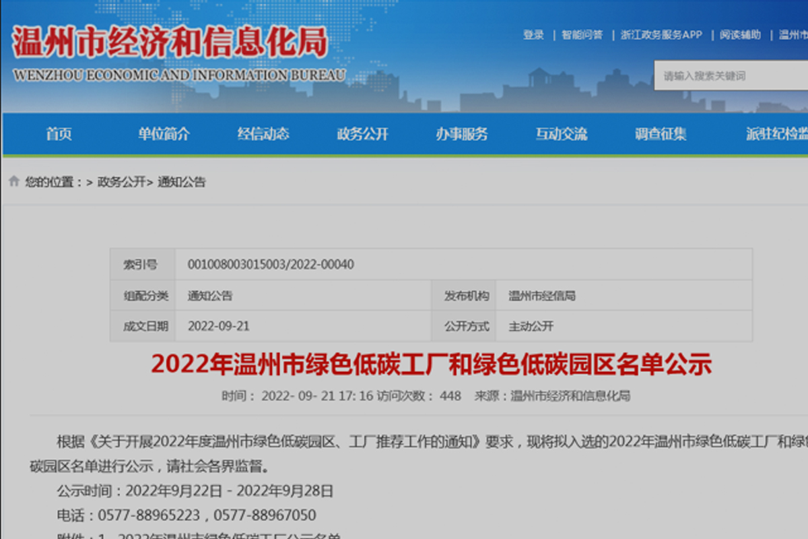This screenshot has width=808, height=539.
Task: Open the 单位简介 menu
Action: 164,134
